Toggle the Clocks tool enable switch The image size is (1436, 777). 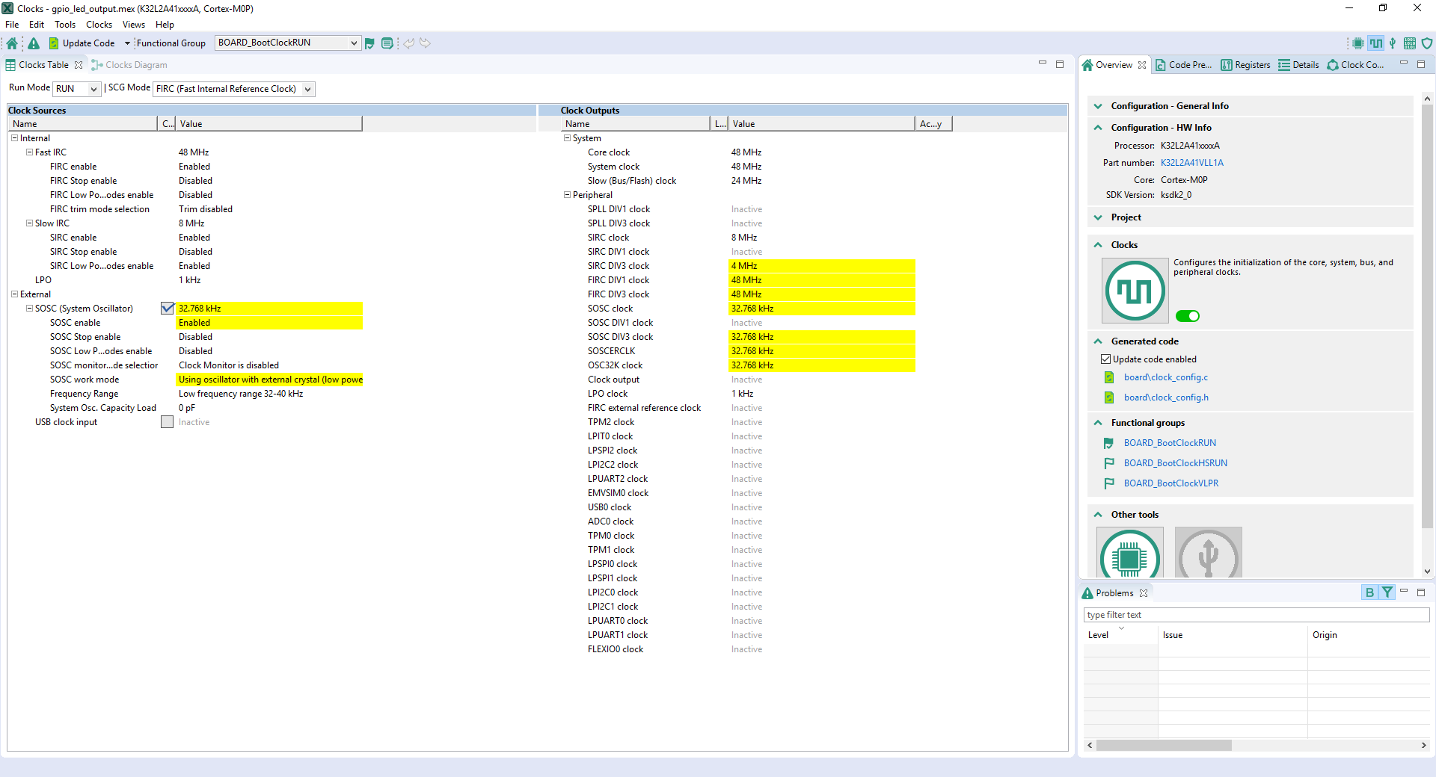[1187, 316]
